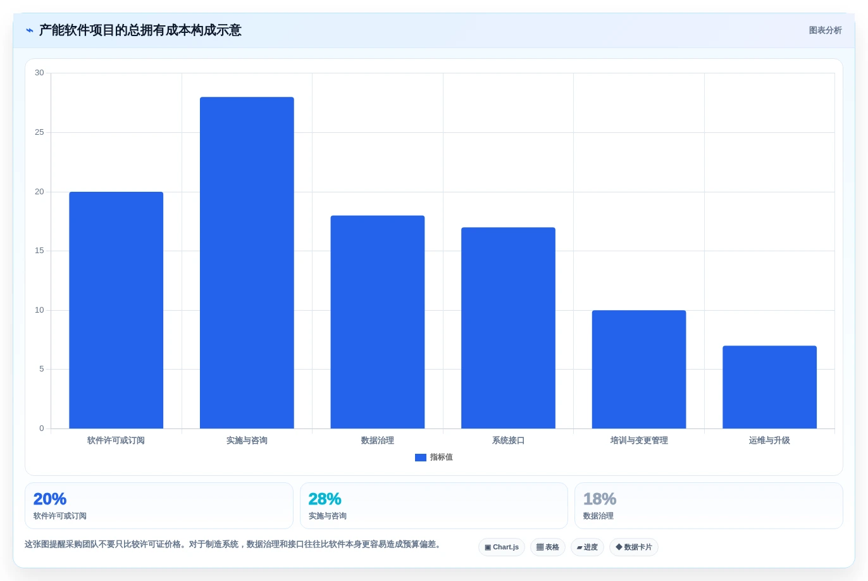The height and width of the screenshot is (581, 868).
Task: Select the 数据治理 bar in the chart
Action: click(x=378, y=322)
